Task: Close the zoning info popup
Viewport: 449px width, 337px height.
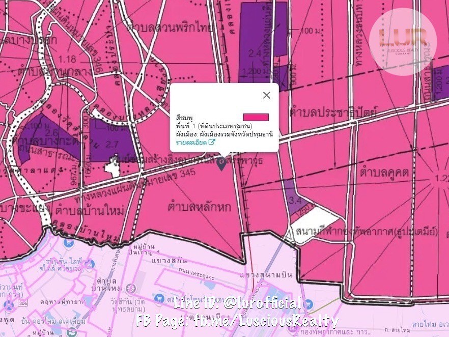Action: 266,95
